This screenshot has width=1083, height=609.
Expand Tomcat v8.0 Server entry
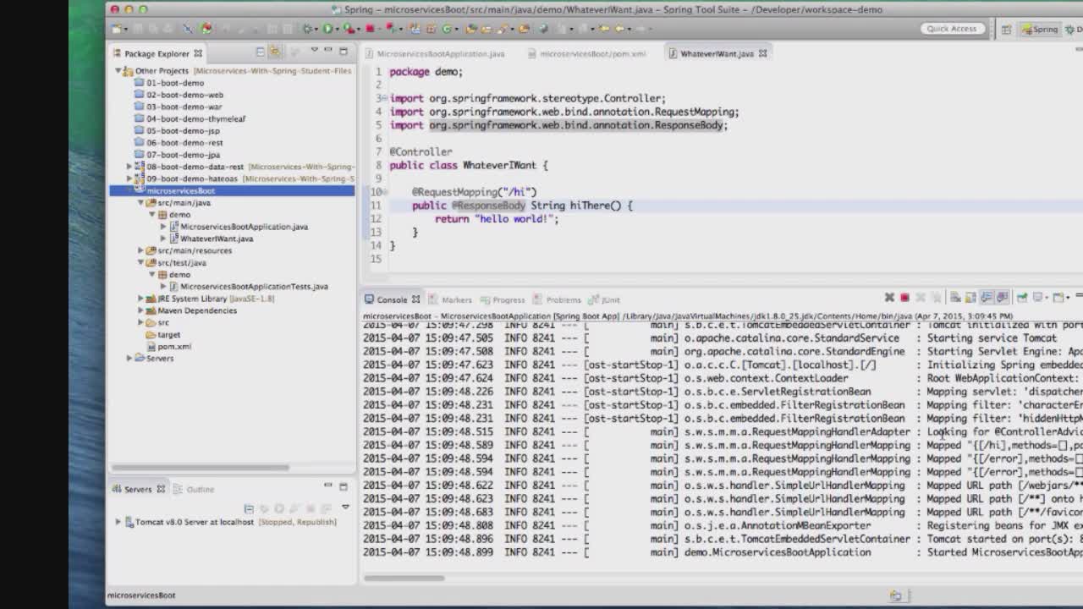tap(118, 522)
